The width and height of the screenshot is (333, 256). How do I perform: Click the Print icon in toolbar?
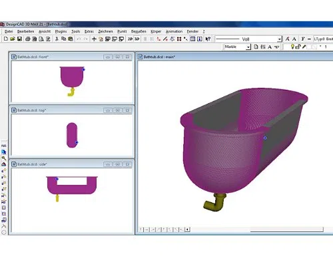(28, 39)
